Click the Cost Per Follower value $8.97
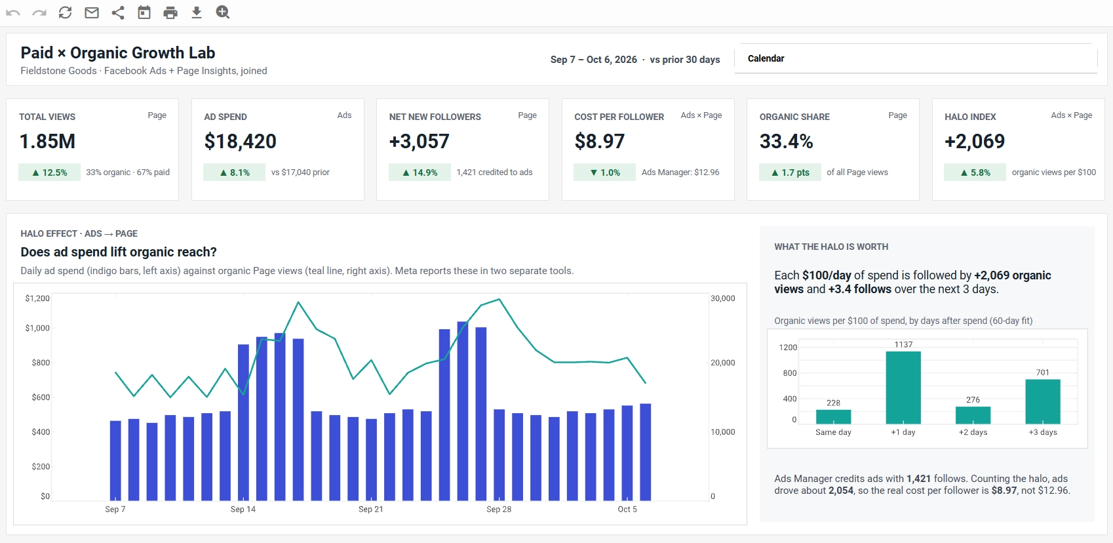1113x543 pixels. [600, 141]
